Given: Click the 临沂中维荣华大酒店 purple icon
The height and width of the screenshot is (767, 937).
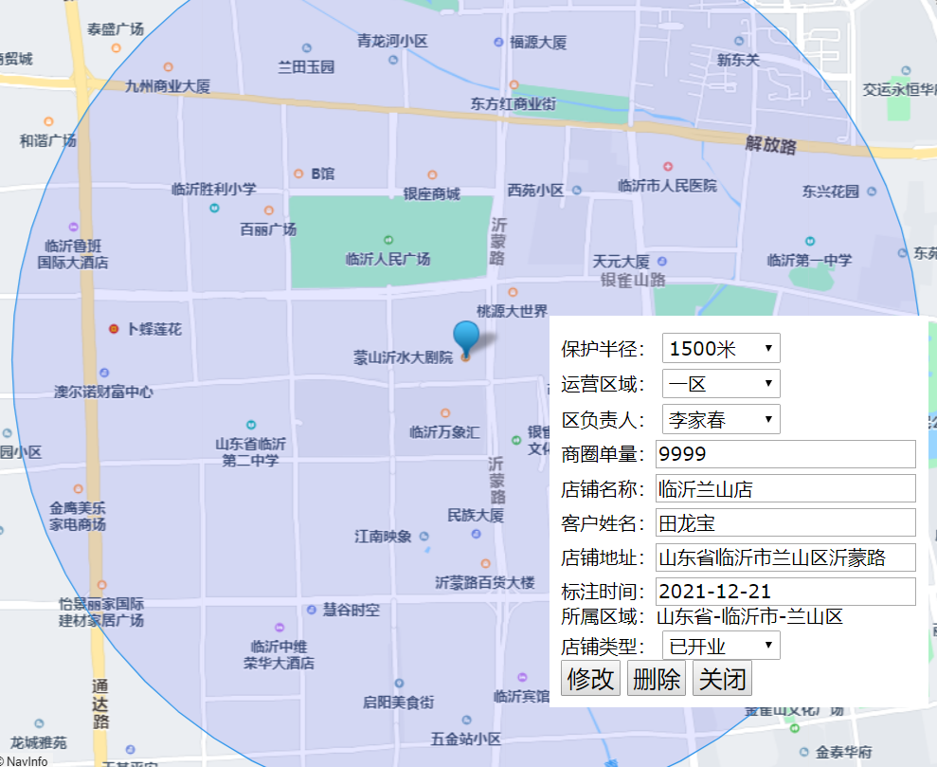Looking at the screenshot, I should coord(279,627).
